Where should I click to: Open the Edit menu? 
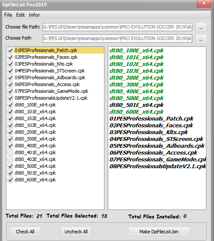20,15
